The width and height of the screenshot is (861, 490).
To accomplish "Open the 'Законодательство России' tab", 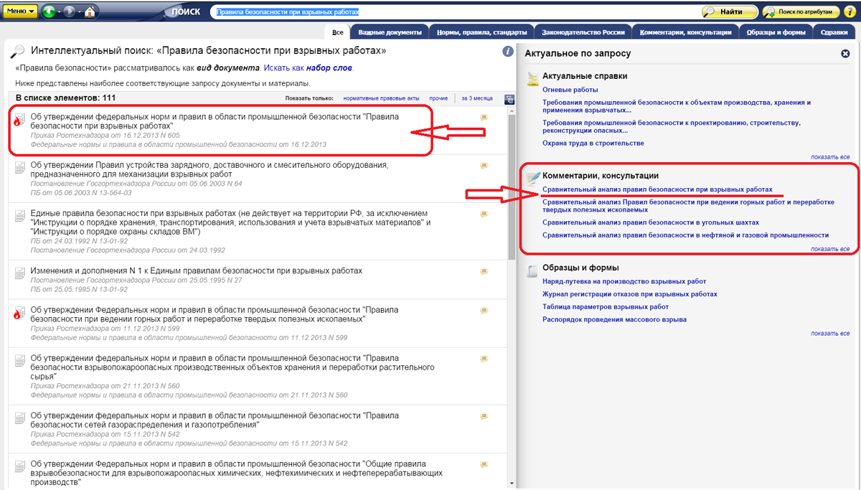I will (x=583, y=32).
